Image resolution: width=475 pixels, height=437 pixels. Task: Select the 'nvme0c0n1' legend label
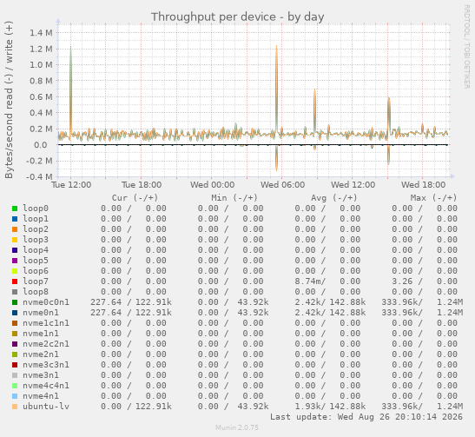tap(46, 302)
